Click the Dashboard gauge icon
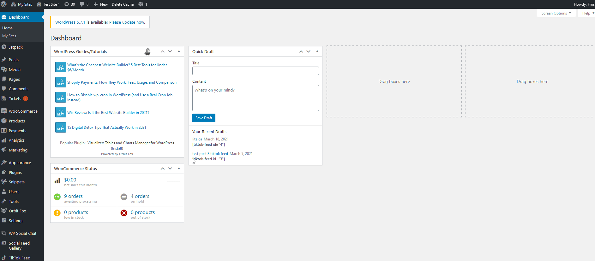The image size is (595, 261). tap(4, 17)
